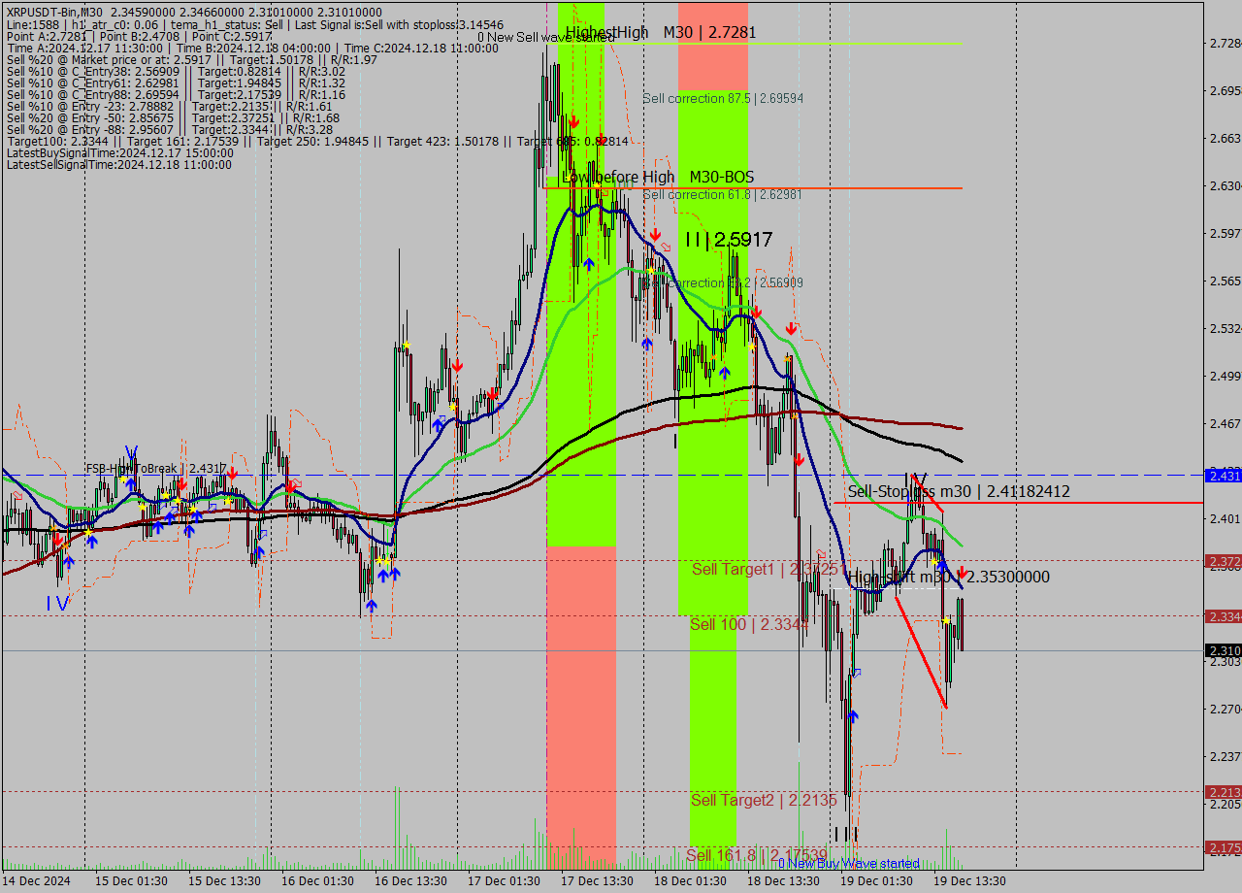Image resolution: width=1242 pixels, height=893 pixels.
Task: Click the '15 Dec 13:30' time axis label
Action: 223,880
